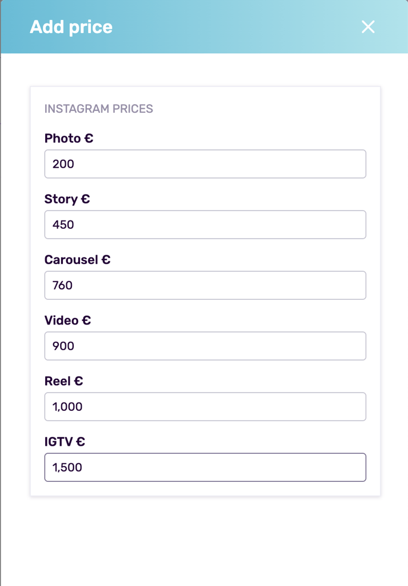The height and width of the screenshot is (586, 408).
Task: Click the Video € label
Action: pyautogui.click(x=67, y=320)
